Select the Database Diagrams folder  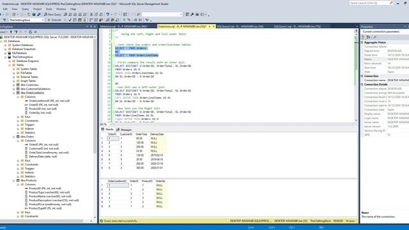27,61
